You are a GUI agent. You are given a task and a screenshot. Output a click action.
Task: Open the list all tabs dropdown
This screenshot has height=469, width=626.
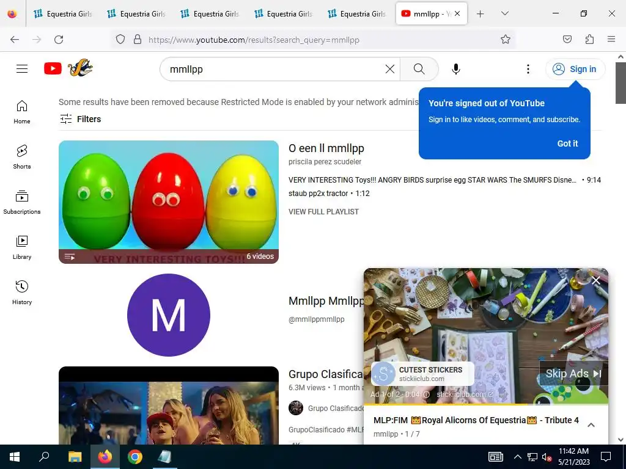pos(504,13)
